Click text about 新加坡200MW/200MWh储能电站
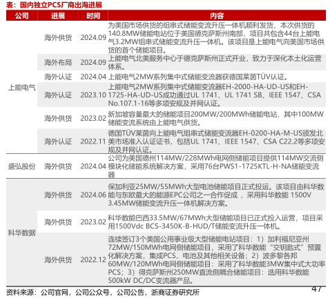 click(216, 118)
